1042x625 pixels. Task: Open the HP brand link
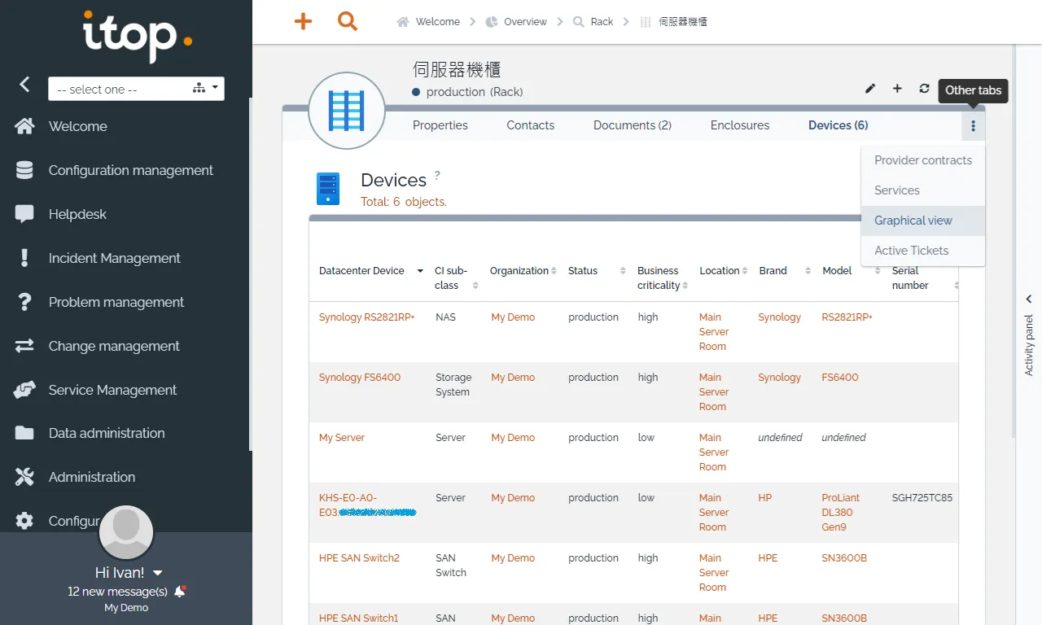pyautogui.click(x=765, y=498)
